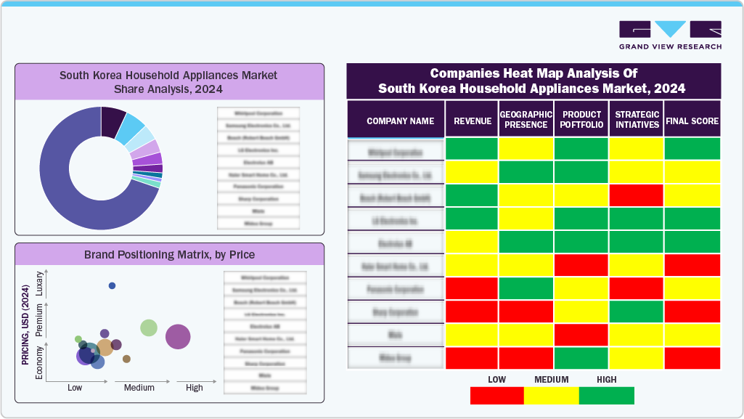
Task: Click Whirlpool Corporation in the heat map table
Action: (396, 150)
